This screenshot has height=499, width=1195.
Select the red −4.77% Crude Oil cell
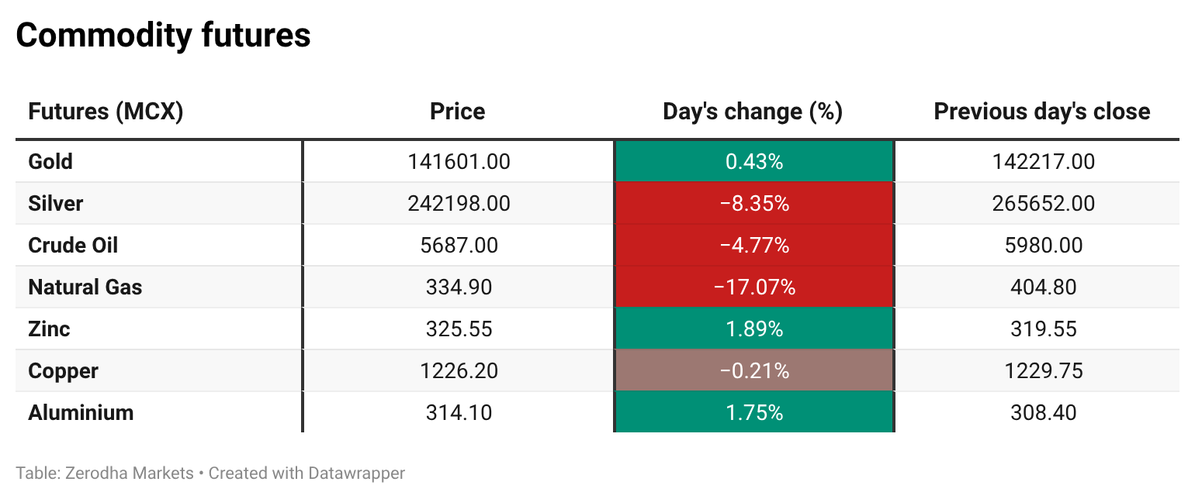[753, 246]
